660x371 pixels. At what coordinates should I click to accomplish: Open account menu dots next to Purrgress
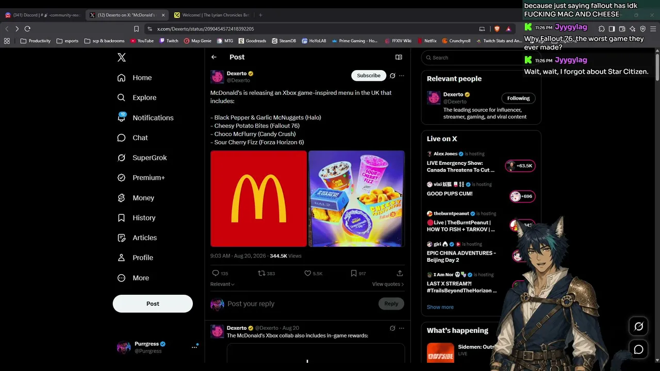[x=194, y=347]
